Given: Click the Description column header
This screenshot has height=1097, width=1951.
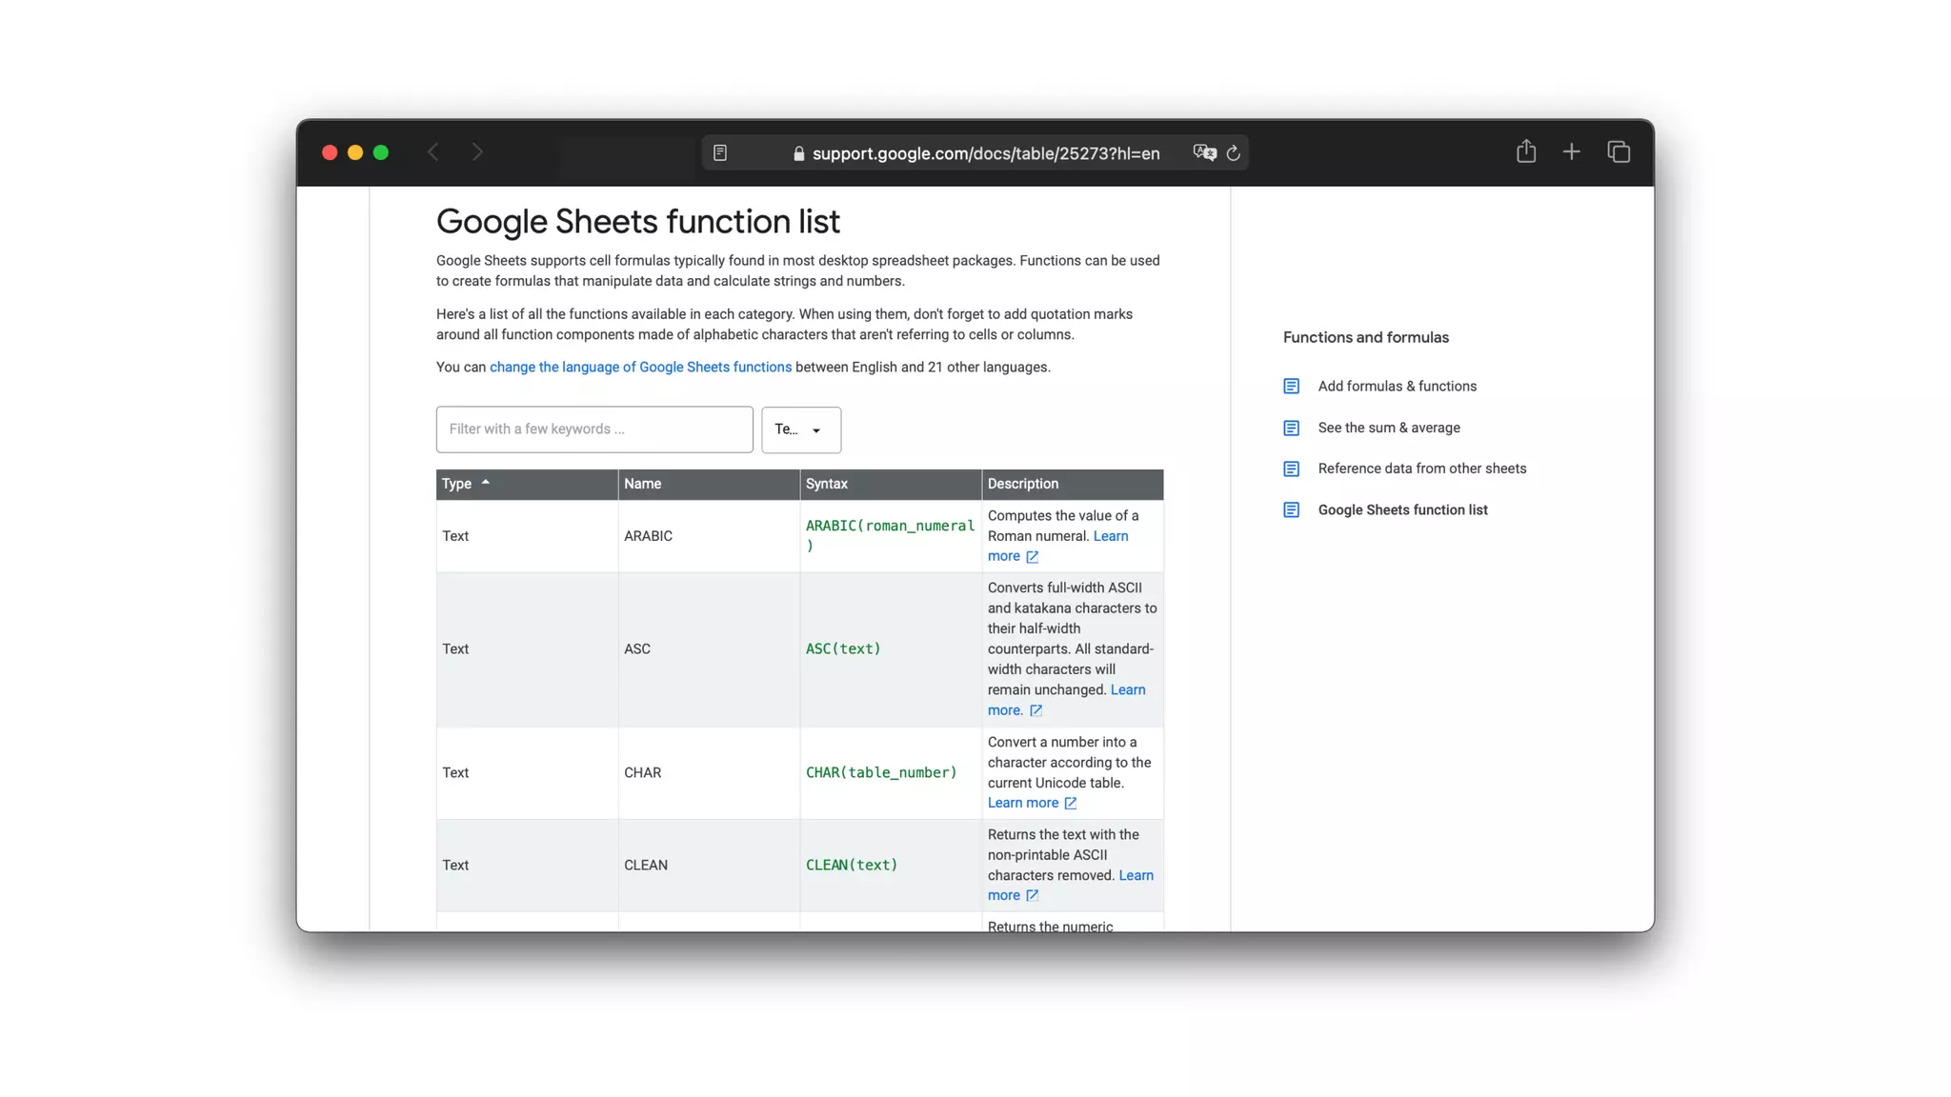Looking at the screenshot, I should pyautogui.click(x=1022, y=484).
